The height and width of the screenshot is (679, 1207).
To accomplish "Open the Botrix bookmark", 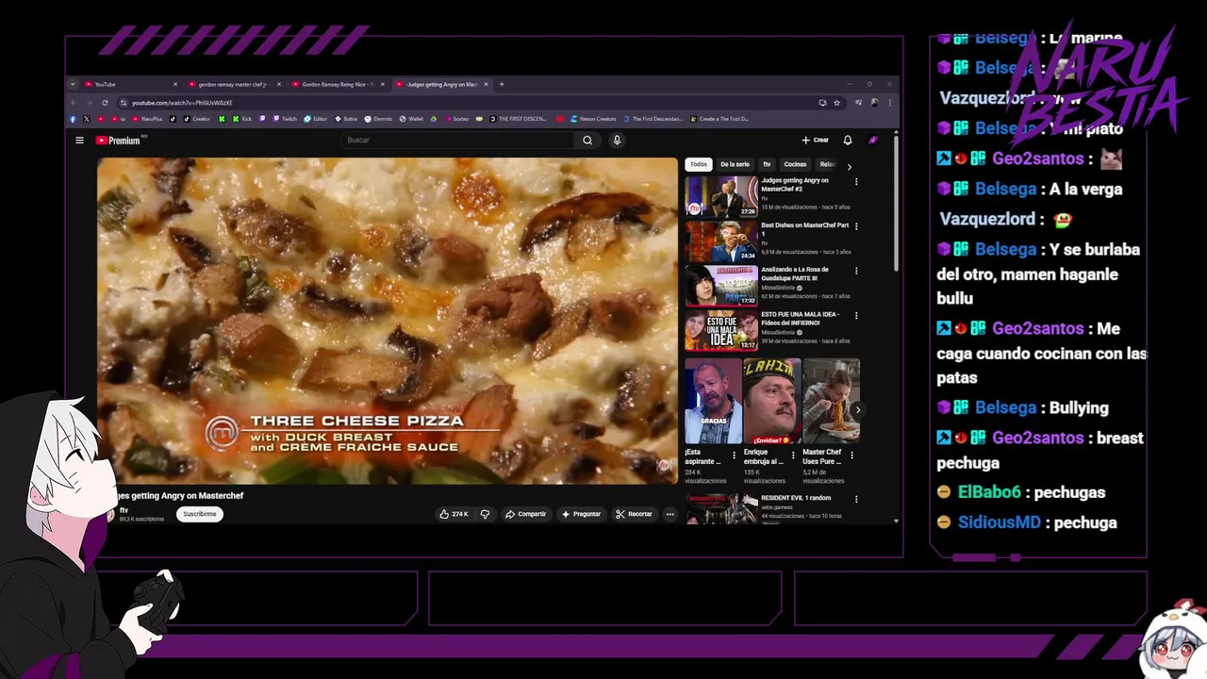I will coord(346,119).
